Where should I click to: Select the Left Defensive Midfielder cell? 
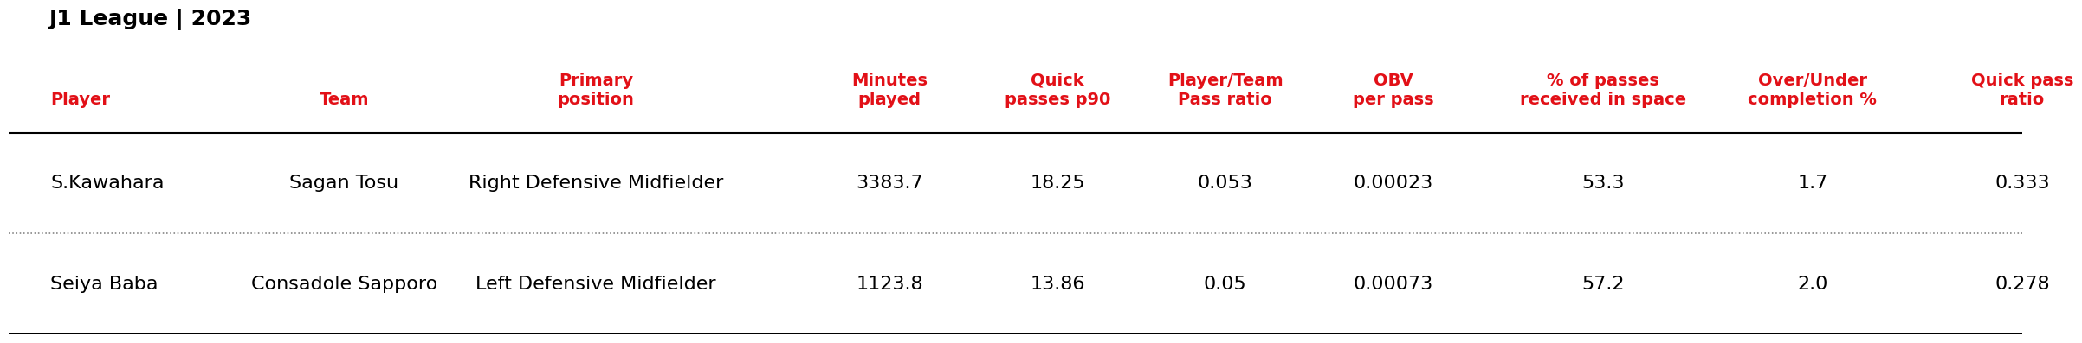596,284
